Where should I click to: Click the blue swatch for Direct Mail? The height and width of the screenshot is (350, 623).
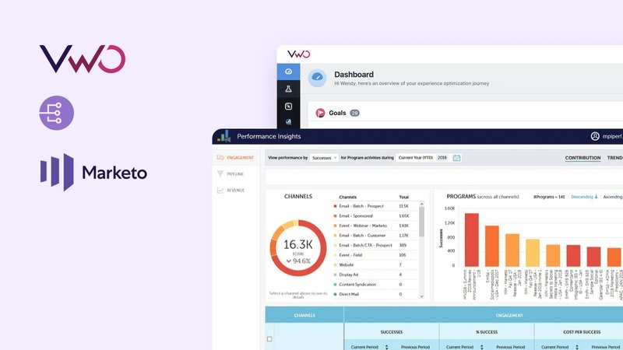click(335, 295)
